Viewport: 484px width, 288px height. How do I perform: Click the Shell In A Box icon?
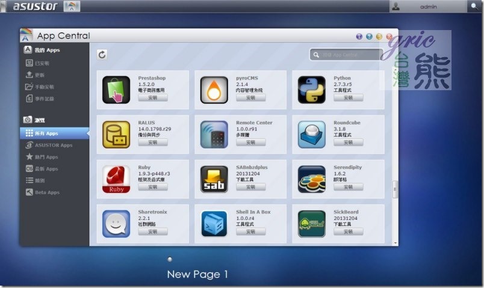click(x=214, y=224)
